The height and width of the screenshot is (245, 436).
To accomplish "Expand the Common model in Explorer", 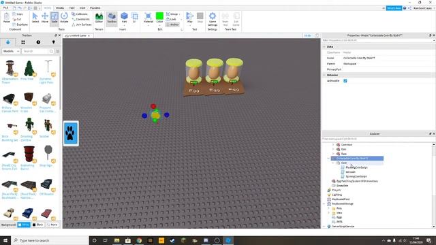I will [333, 144].
